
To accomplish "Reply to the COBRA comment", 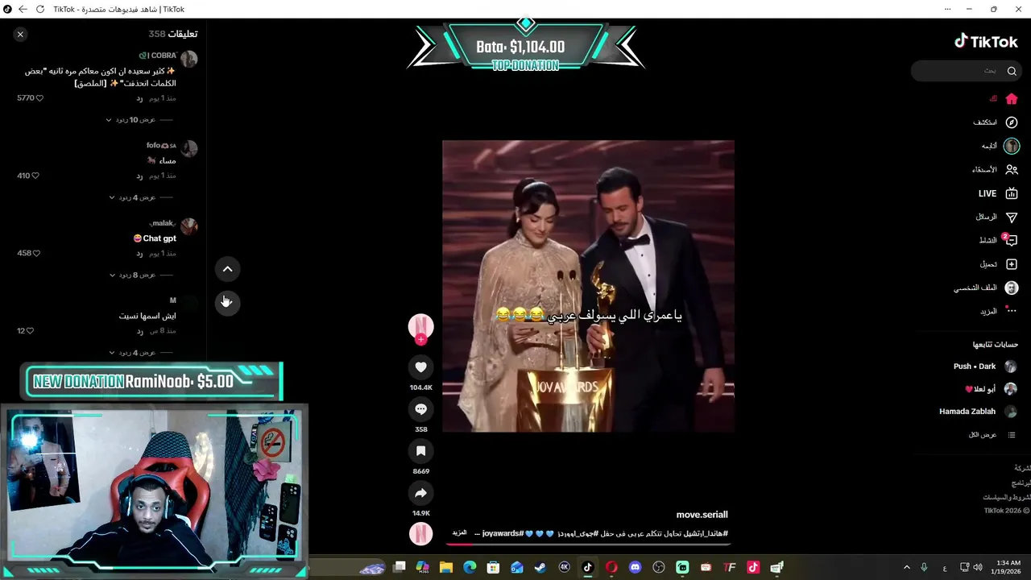I will (139, 98).
